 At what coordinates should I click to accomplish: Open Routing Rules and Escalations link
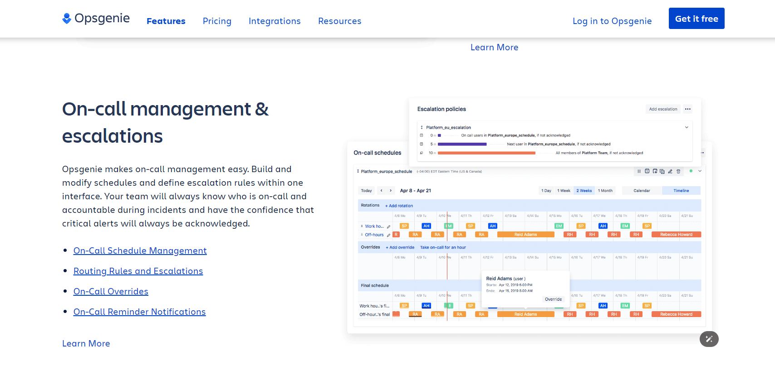(x=138, y=271)
